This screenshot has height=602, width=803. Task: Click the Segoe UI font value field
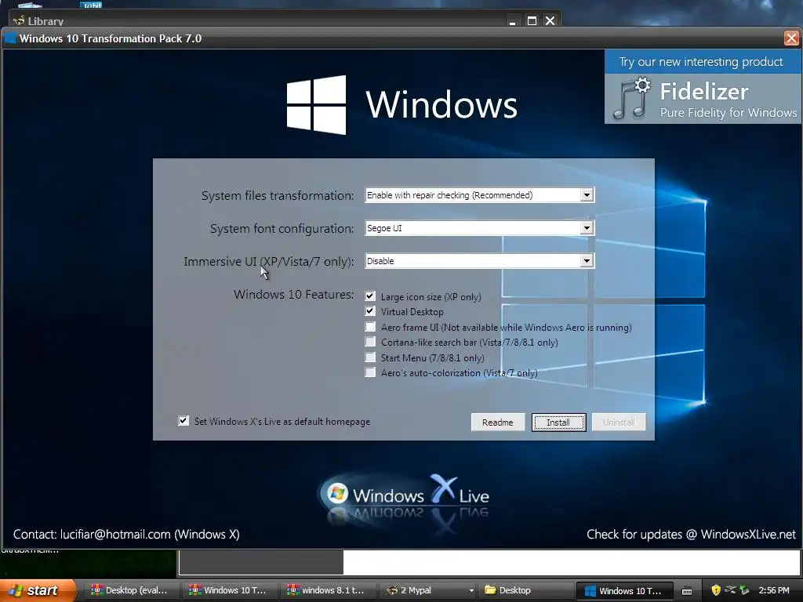473,228
